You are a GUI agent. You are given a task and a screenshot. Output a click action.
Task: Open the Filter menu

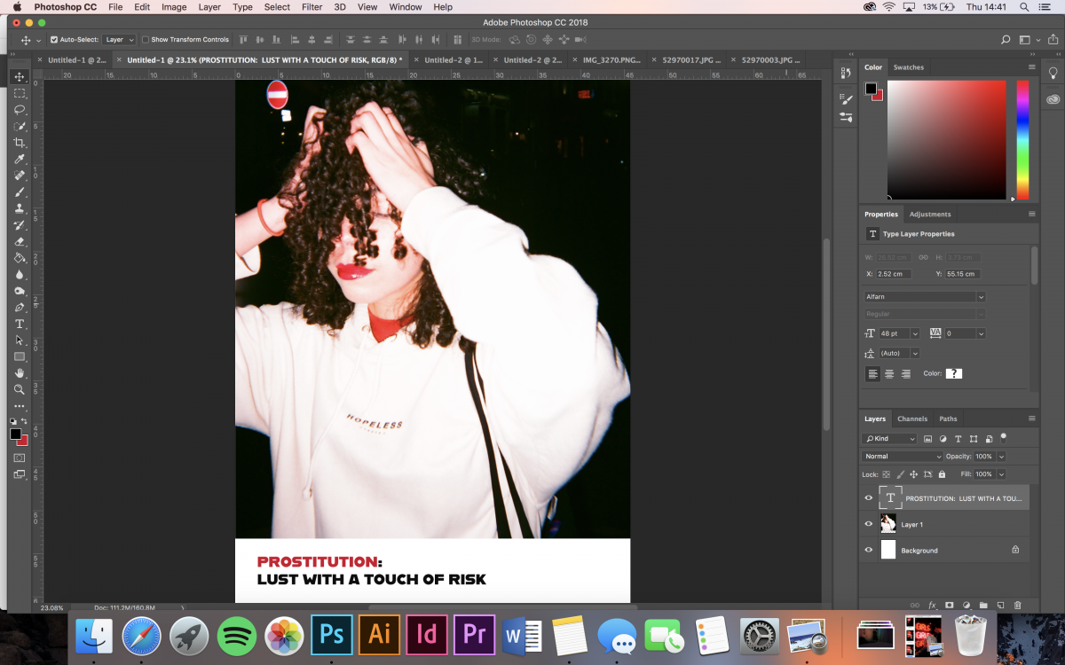(x=312, y=7)
